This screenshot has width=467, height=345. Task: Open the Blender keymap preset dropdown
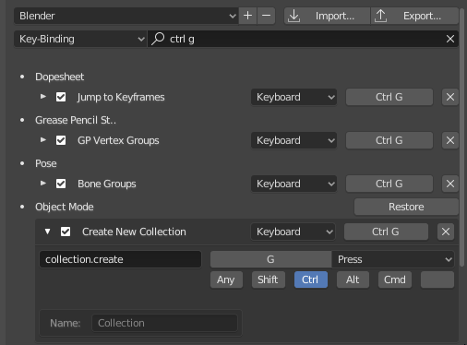click(126, 16)
